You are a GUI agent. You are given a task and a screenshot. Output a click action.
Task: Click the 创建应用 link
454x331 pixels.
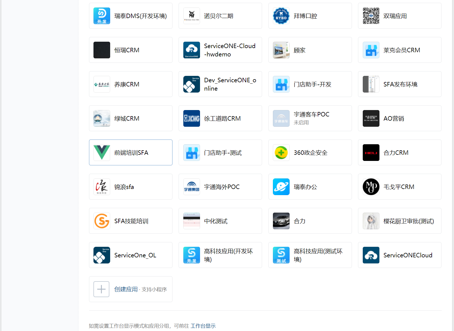tap(126, 289)
